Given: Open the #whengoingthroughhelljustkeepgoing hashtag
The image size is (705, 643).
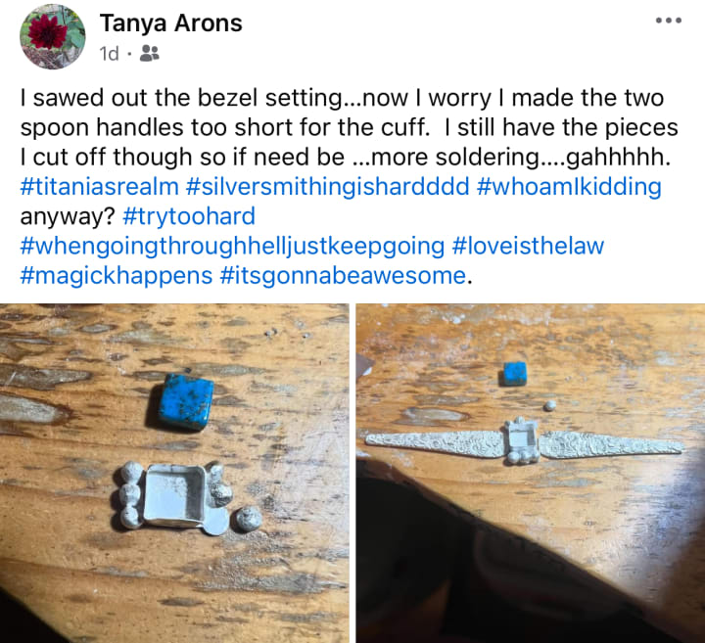Looking at the screenshot, I should (x=232, y=246).
